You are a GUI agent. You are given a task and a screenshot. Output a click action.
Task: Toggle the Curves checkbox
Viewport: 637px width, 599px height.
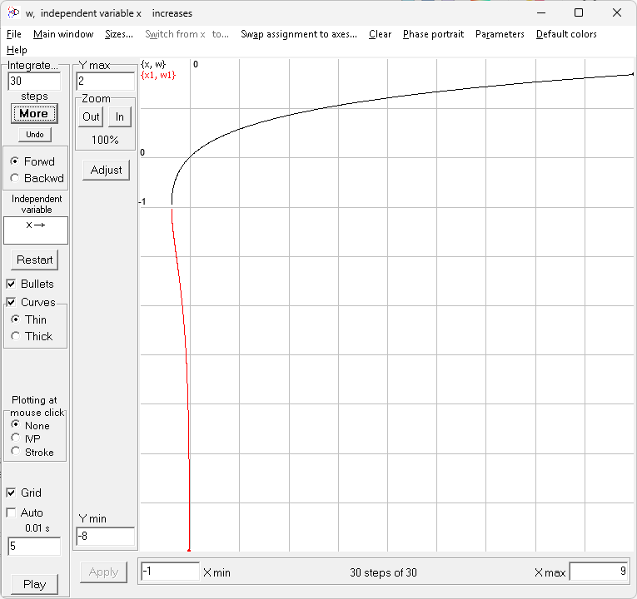coord(12,302)
